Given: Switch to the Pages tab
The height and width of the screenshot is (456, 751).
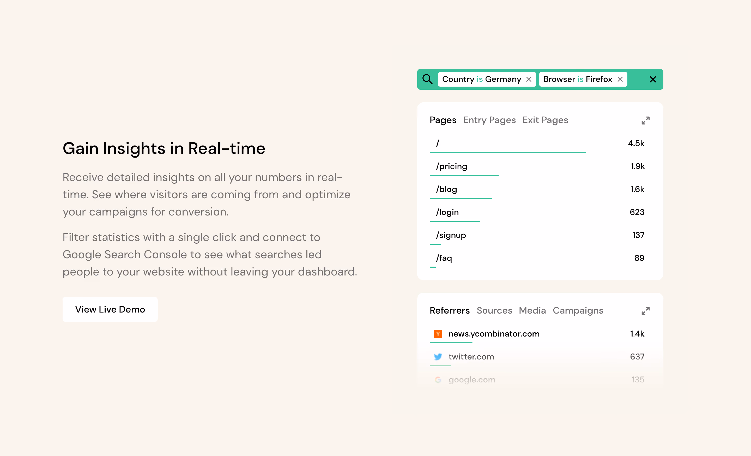Looking at the screenshot, I should coord(443,120).
